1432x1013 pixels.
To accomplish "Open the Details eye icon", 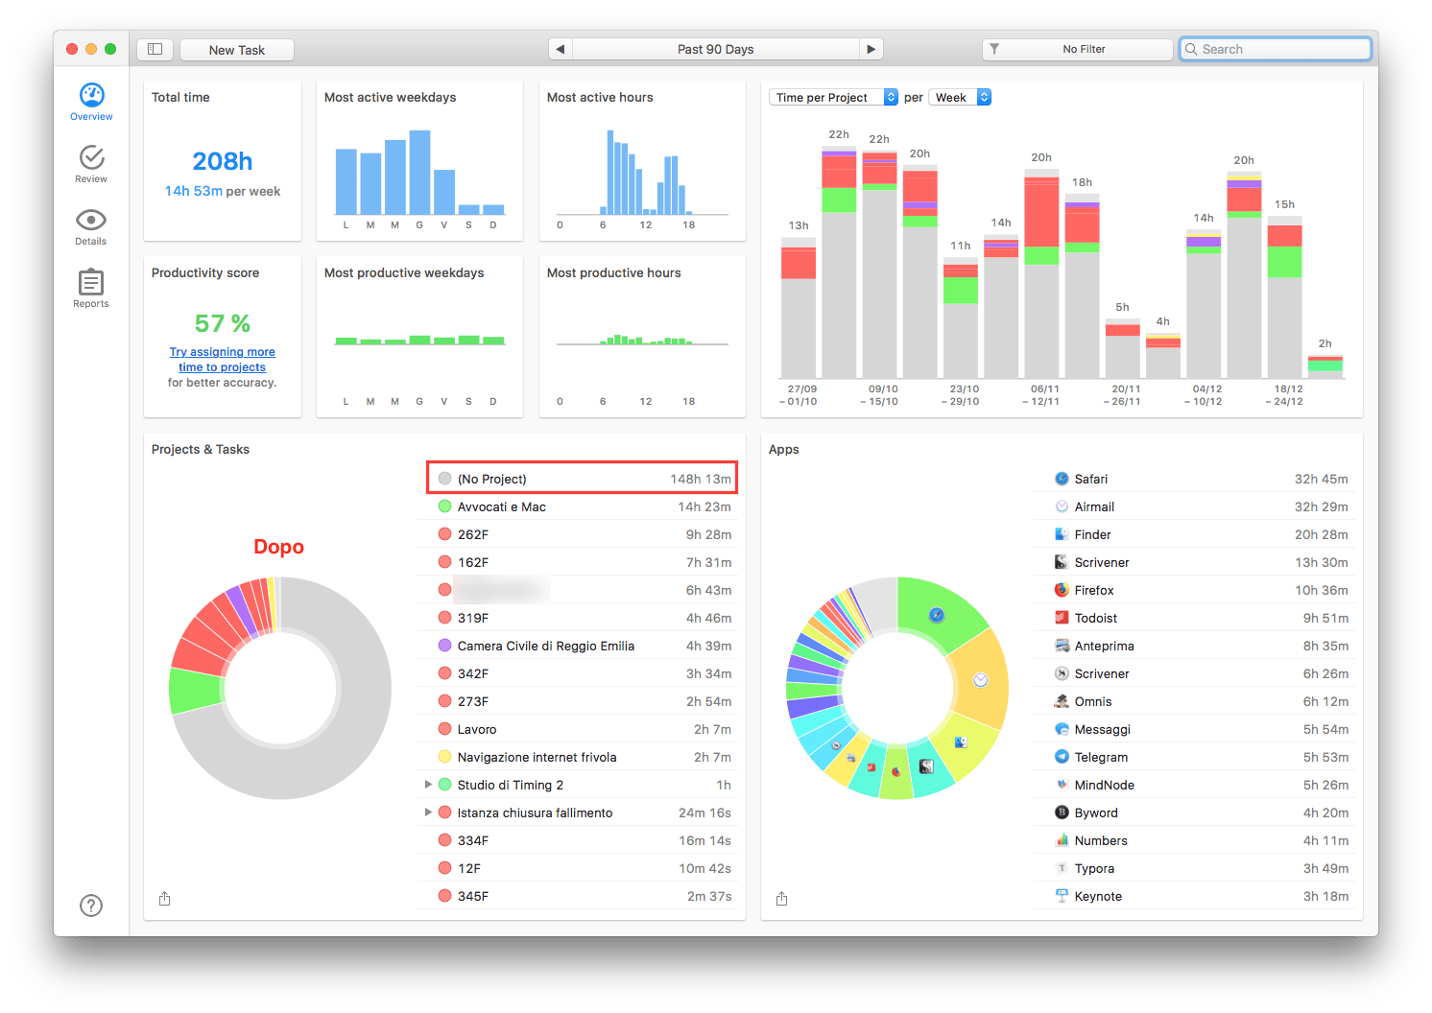I will [x=91, y=220].
